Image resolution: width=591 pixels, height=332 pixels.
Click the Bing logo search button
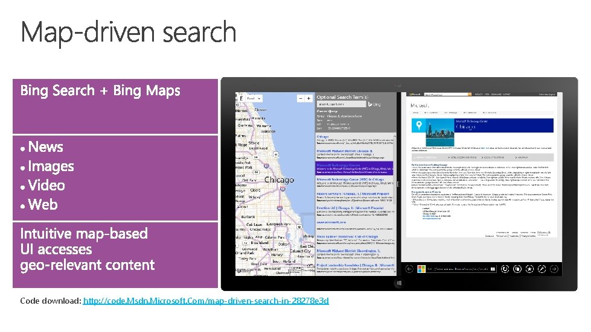point(374,104)
